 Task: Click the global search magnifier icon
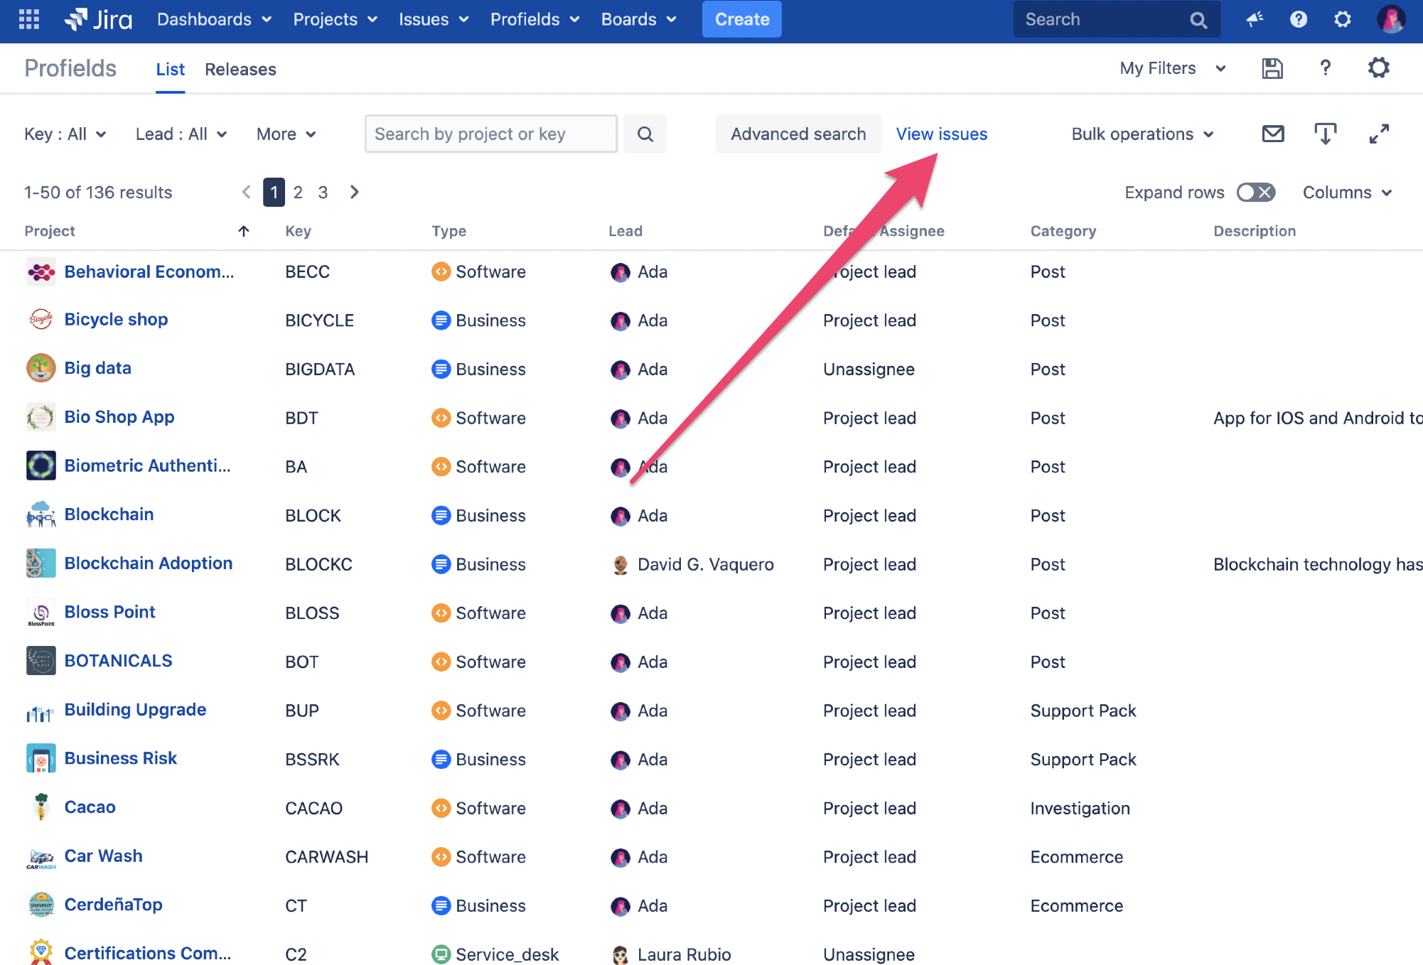[x=1198, y=20]
